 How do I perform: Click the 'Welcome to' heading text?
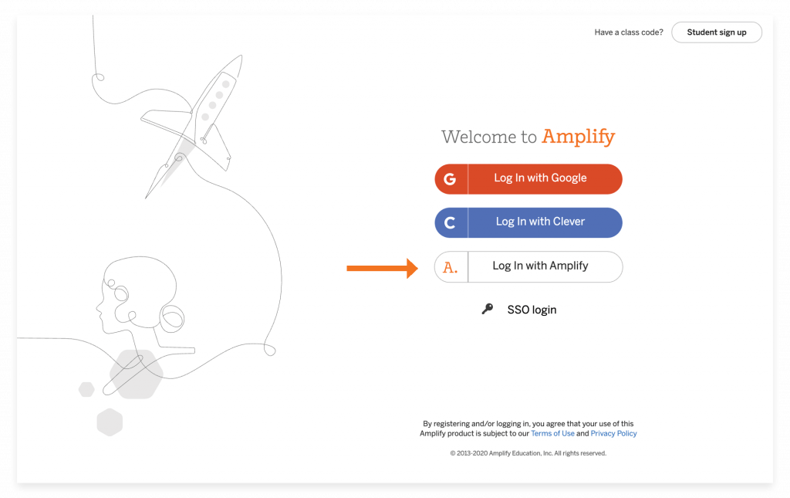coord(488,137)
